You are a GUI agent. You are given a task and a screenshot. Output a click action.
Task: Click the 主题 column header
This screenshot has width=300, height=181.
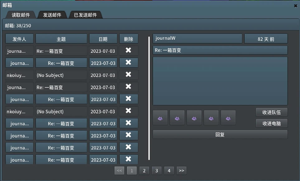(x=61, y=39)
